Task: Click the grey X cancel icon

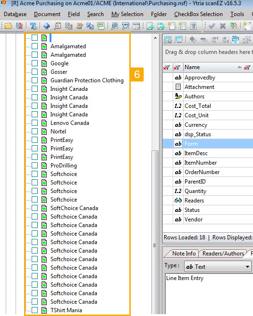Action: pyautogui.click(x=223, y=26)
